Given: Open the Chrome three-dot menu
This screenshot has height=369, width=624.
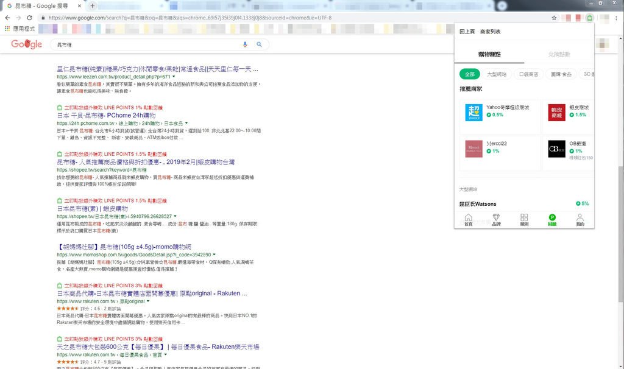Looking at the screenshot, I should [616, 18].
